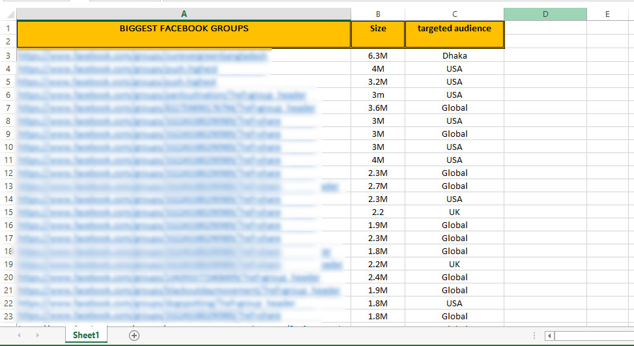Select row 15 header
Viewport: 634px width, 346px height.
coord(8,212)
